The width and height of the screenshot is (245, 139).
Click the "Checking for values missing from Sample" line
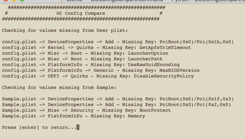point(59,87)
